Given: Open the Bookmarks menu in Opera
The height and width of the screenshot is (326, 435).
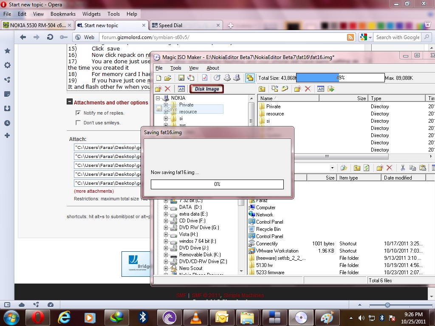Looking at the screenshot, I should pyautogui.click(x=63, y=14).
